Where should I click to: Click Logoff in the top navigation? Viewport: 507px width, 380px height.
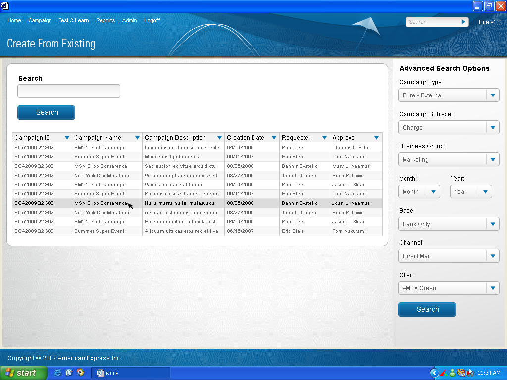pyautogui.click(x=152, y=21)
